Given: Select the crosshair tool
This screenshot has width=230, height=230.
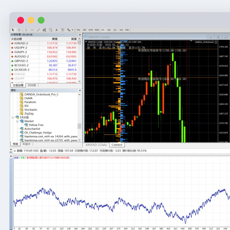Looking at the screenshot, I should click(19, 30).
